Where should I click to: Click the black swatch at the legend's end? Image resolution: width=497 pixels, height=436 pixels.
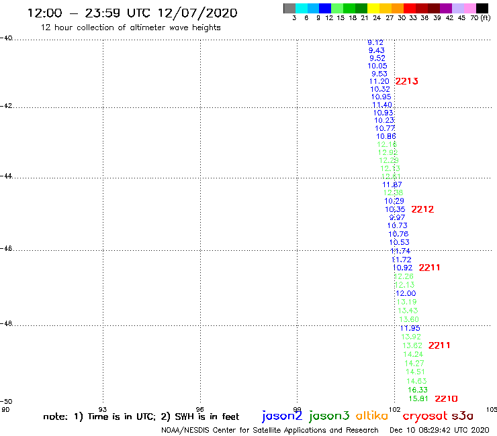point(482,9)
